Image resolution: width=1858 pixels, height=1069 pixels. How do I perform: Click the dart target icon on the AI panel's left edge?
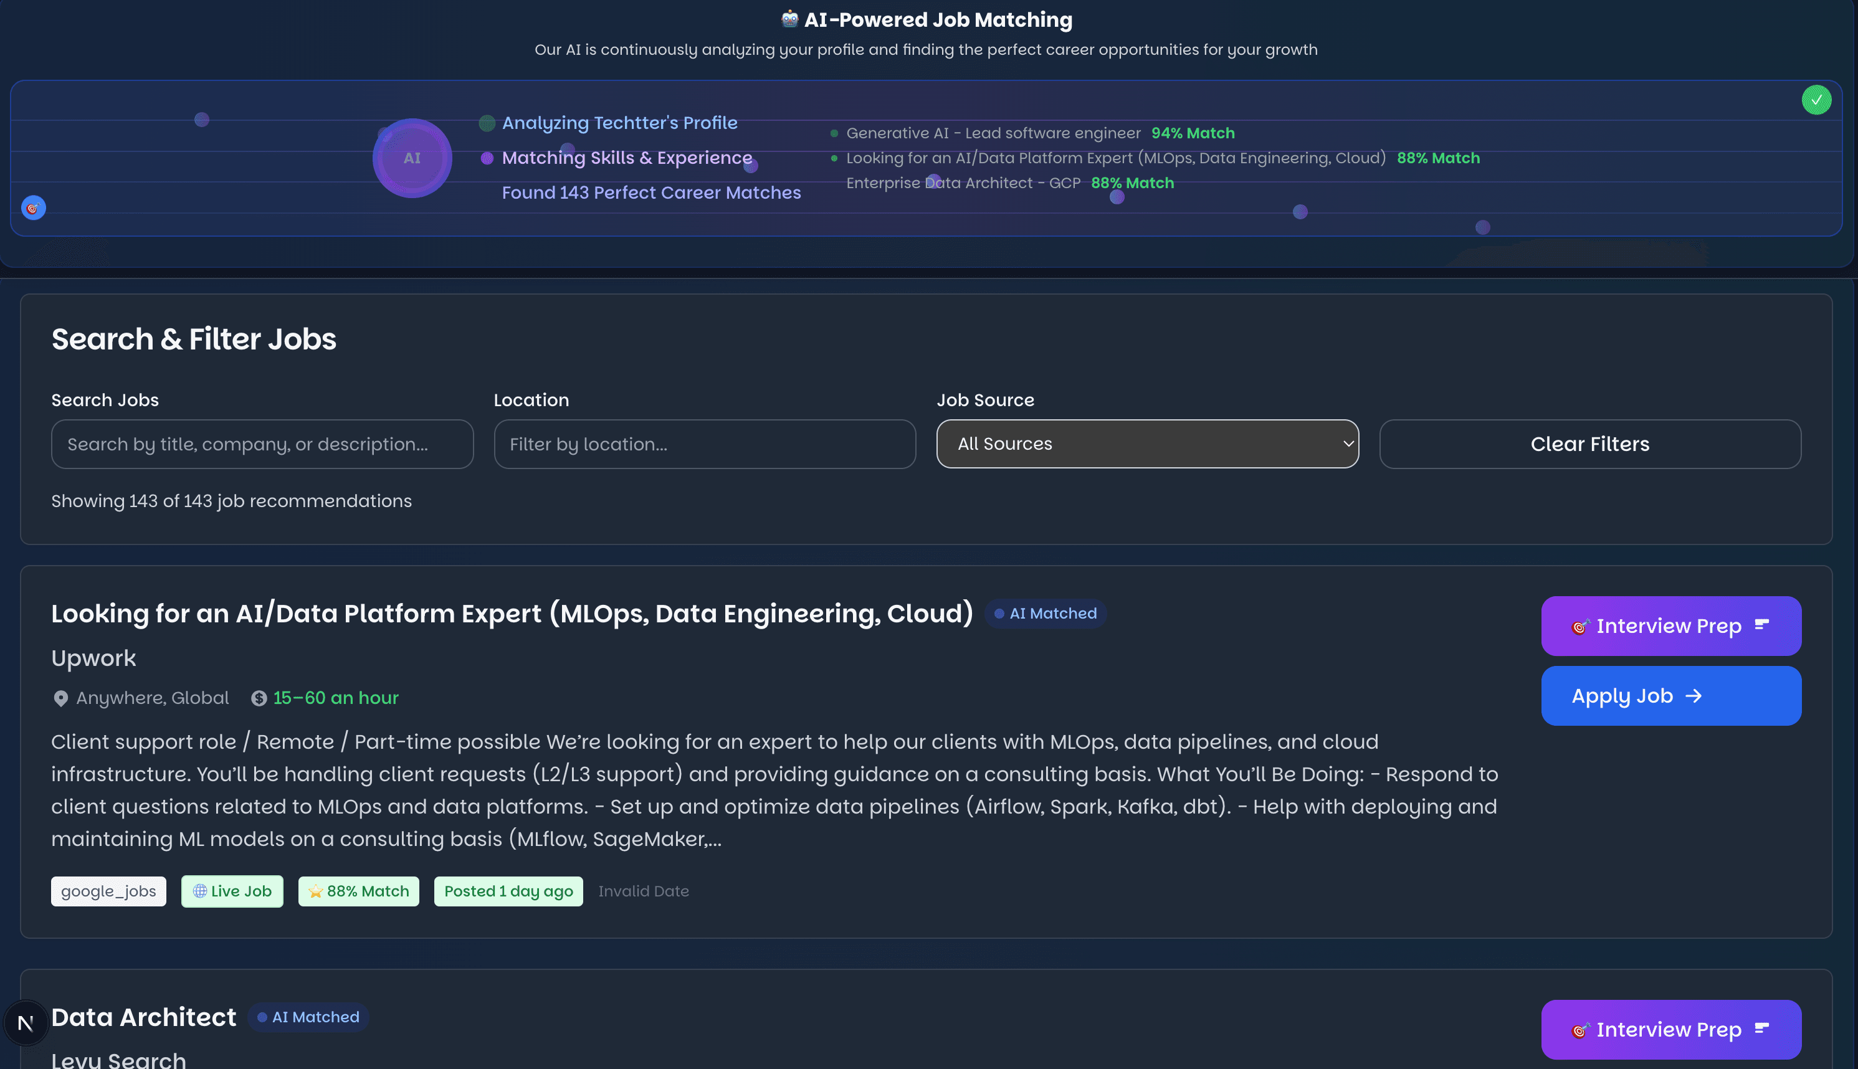(33, 208)
